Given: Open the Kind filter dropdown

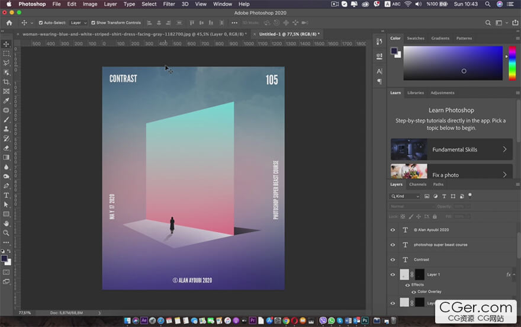Looking at the screenshot, I should (x=405, y=197).
